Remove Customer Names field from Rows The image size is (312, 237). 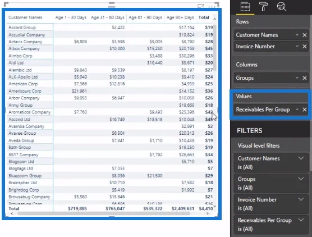(305, 35)
